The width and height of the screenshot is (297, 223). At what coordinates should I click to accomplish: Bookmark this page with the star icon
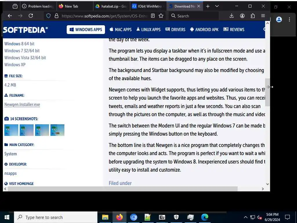[161, 16]
